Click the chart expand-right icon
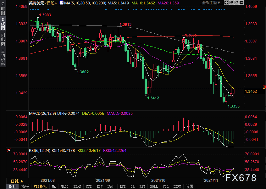Screen dimensions: 266x189 click(241, 3)
